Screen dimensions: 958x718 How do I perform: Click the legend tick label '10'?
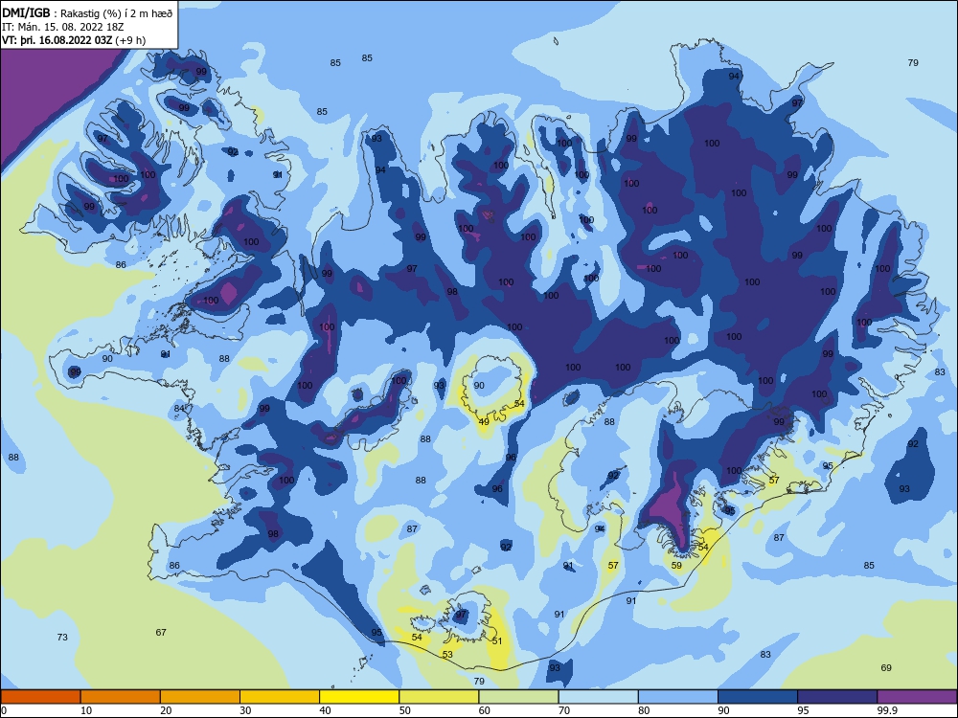click(86, 710)
